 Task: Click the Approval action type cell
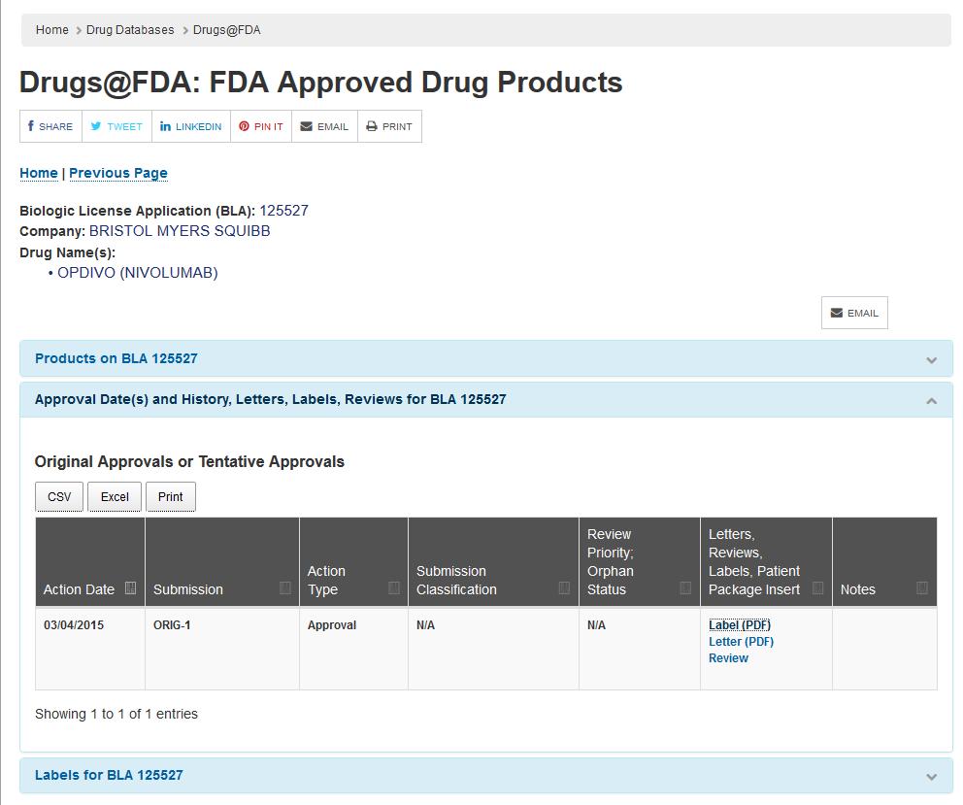353,649
